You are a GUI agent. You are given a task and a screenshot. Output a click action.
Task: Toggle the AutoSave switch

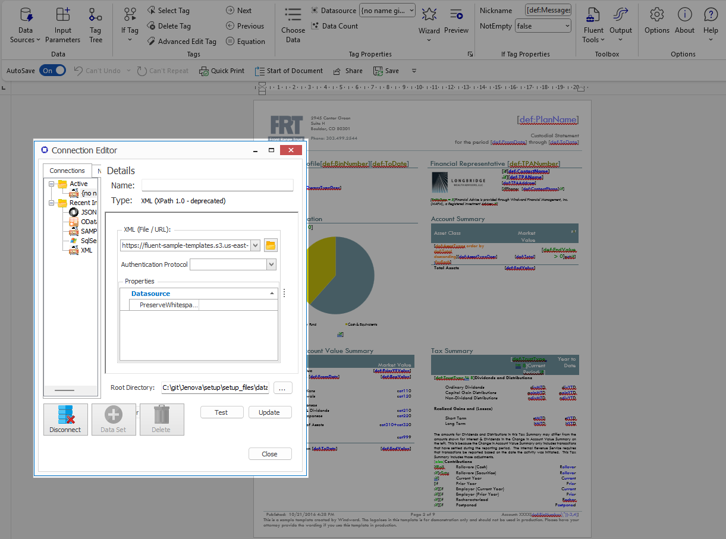52,71
